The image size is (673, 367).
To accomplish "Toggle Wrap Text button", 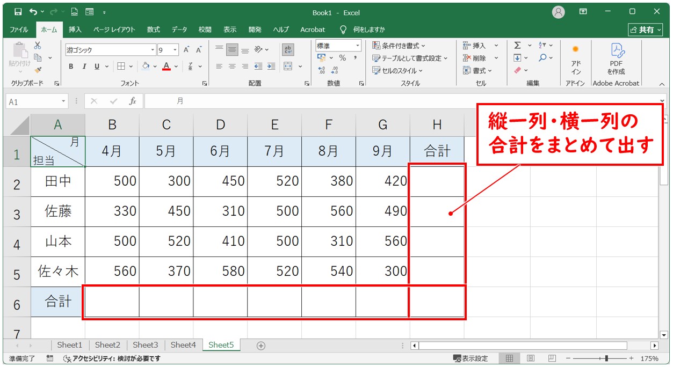I will point(288,50).
